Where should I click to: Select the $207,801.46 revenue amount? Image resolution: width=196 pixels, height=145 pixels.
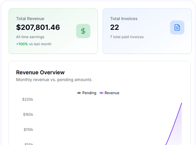click(x=38, y=27)
